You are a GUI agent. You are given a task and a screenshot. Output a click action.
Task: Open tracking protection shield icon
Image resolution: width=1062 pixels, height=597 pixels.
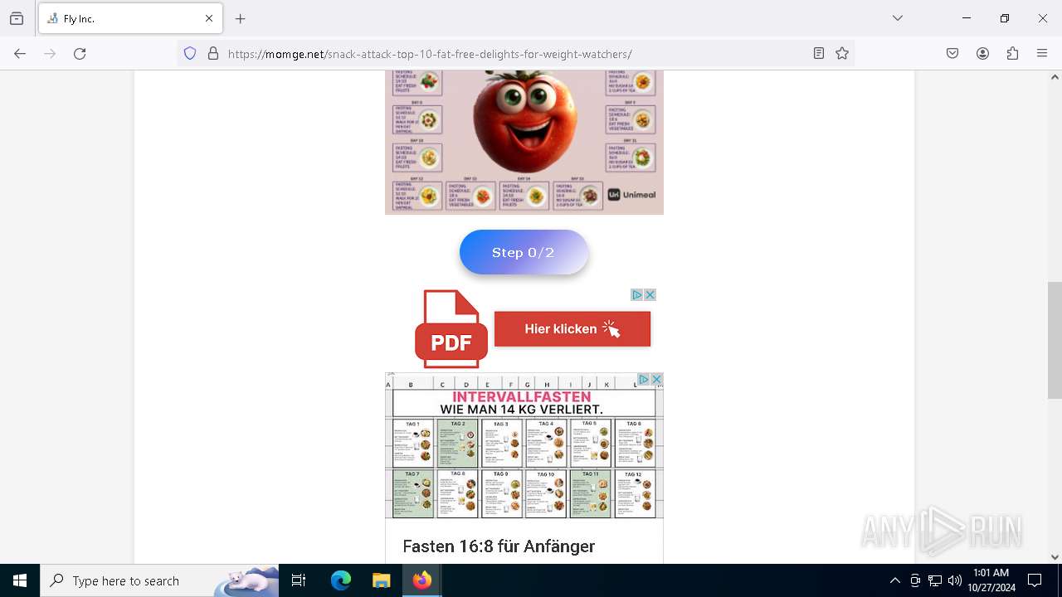(x=190, y=54)
